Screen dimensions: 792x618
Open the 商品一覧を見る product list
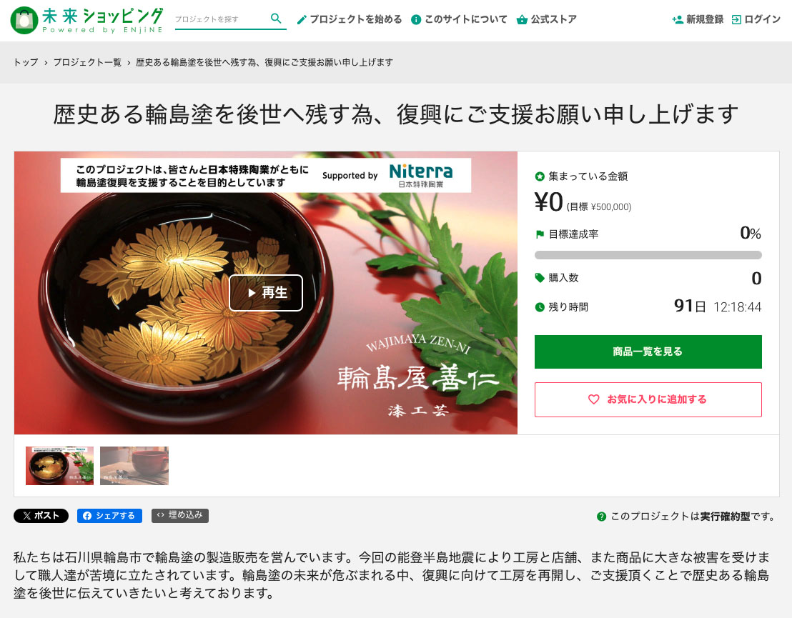(x=648, y=352)
